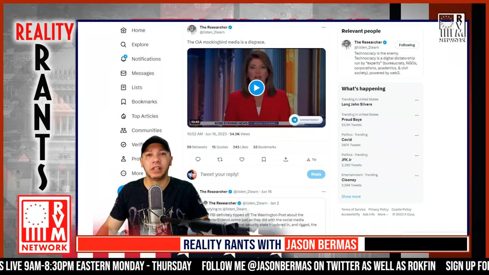Screen dimensions: 489x275
Task: Open the Bookmarks sidebar icon
Action: pos(123,102)
